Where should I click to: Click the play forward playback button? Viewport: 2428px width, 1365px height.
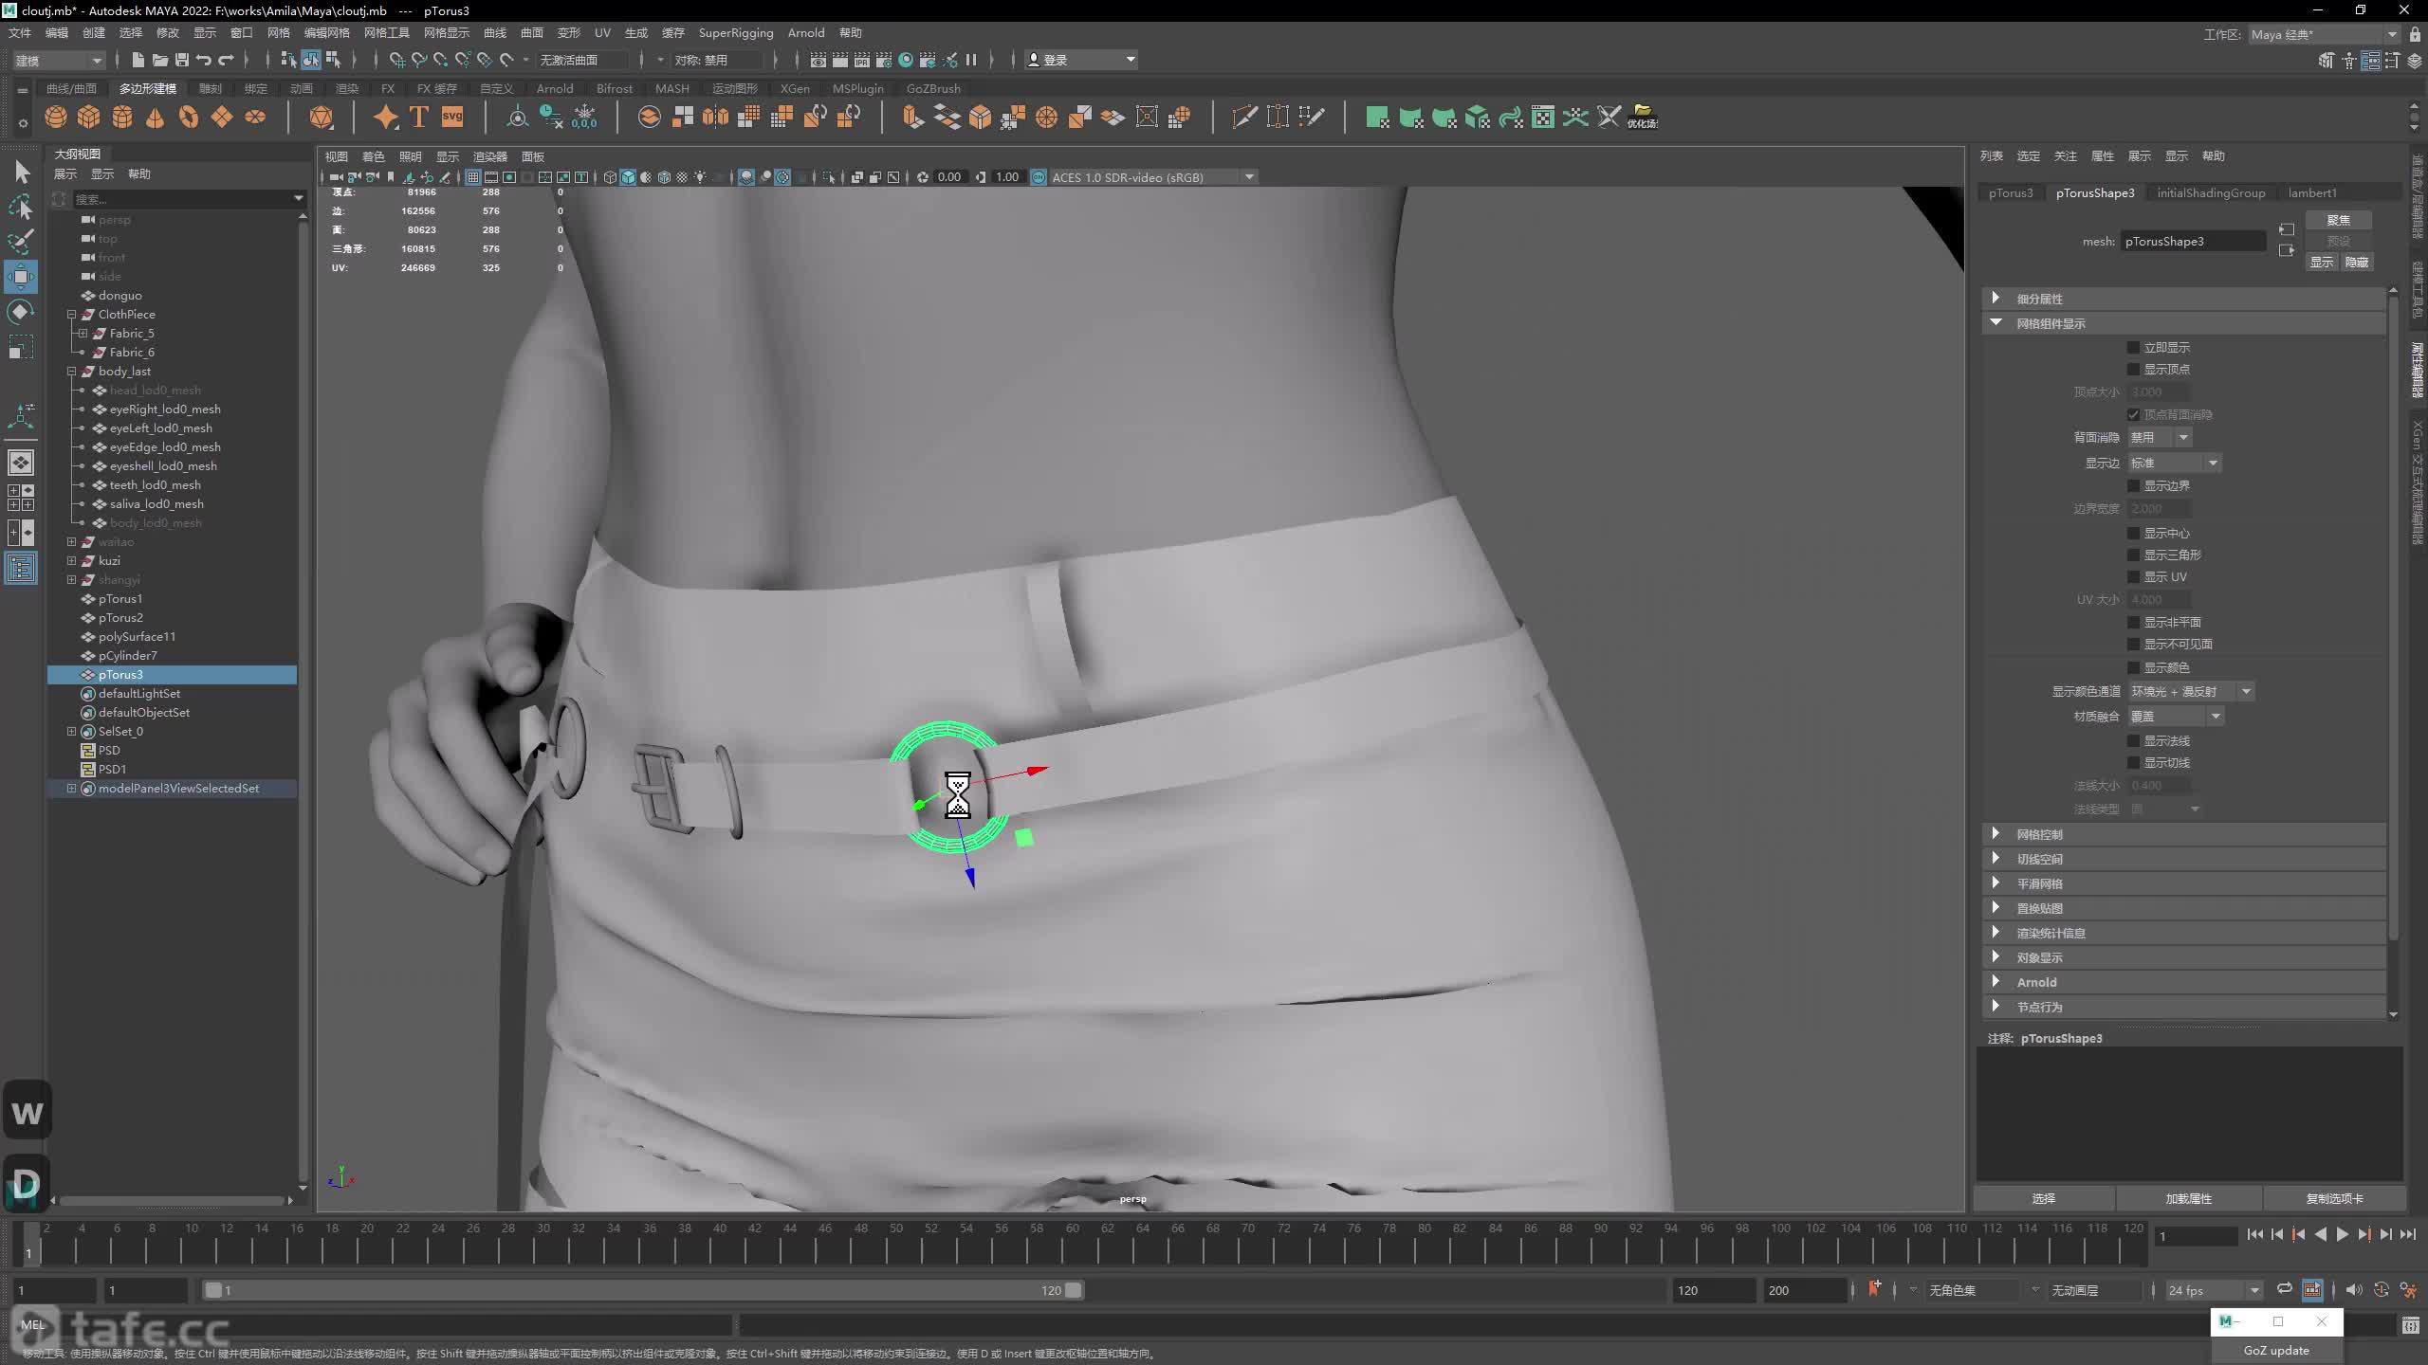[x=2342, y=1234]
